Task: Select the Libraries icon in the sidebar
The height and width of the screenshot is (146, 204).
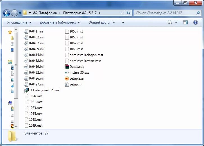Action: [x=10, y=62]
